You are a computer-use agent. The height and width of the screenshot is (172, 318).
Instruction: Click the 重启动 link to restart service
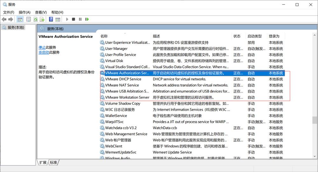[x=44, y=52]
